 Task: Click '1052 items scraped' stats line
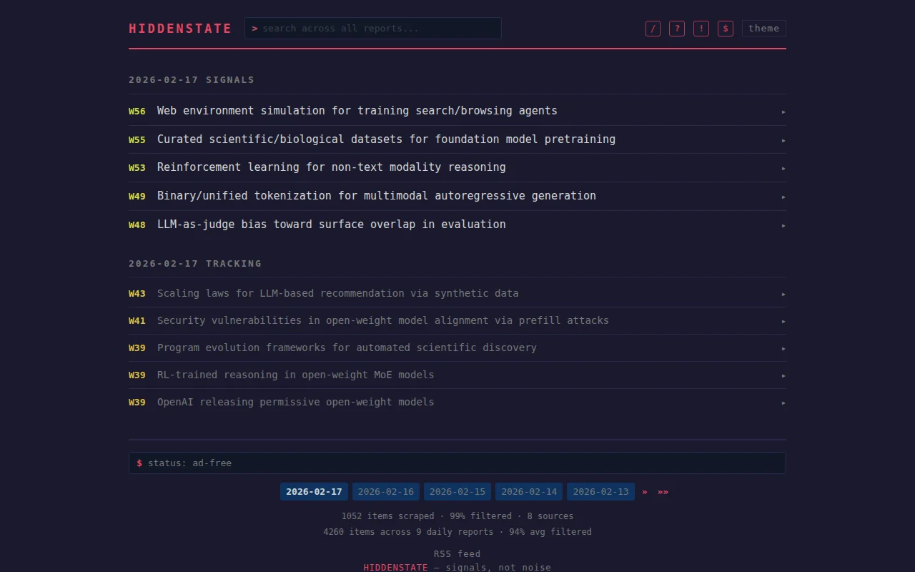[x=457, y=516]
